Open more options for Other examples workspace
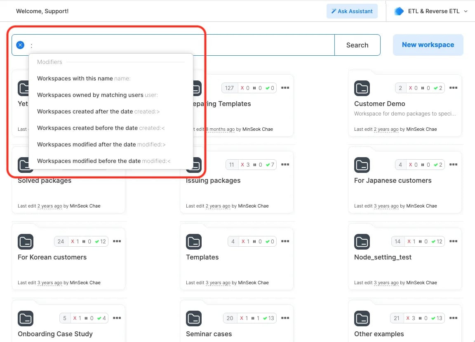This screenshot has width=475, height=342. pyautogui.click(x=453, y=318)
